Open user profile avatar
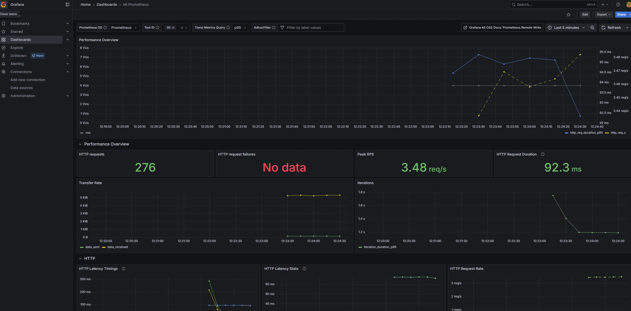631x311 pixels. 628,5
